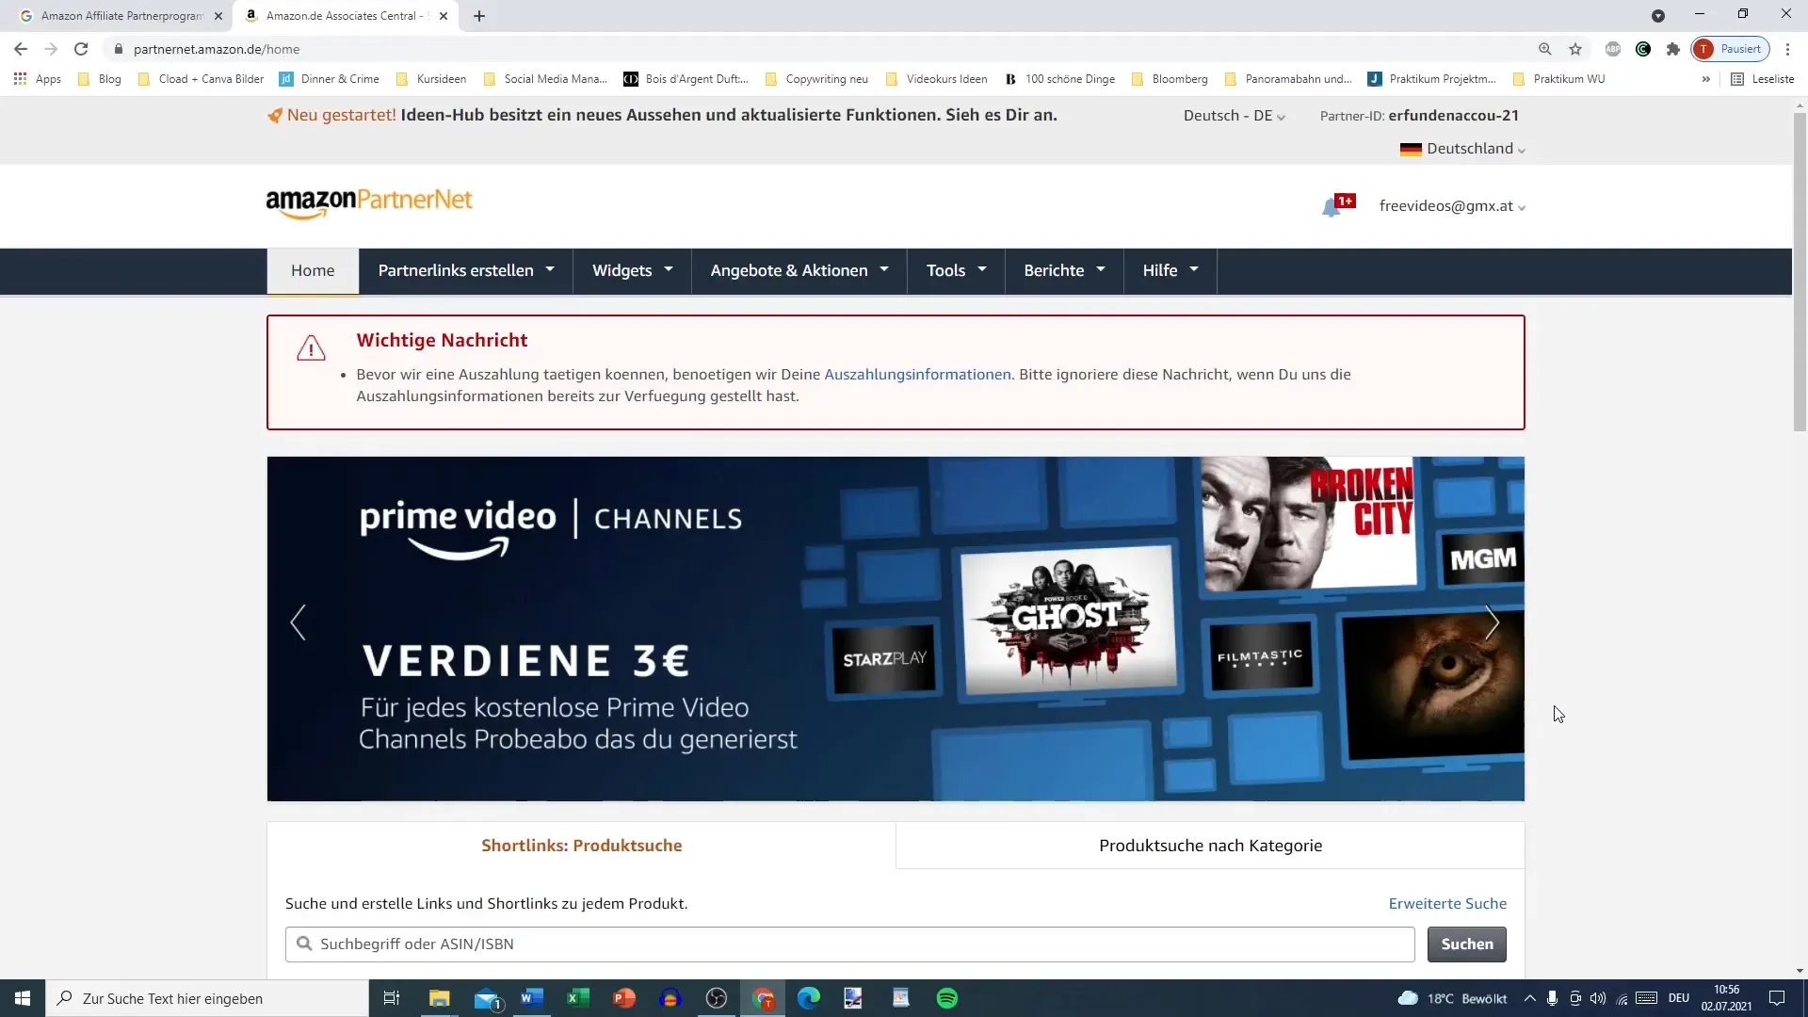Expand the Hilfe menu
This screenshot has width=1808, height=1017.
coord(1170,271)
